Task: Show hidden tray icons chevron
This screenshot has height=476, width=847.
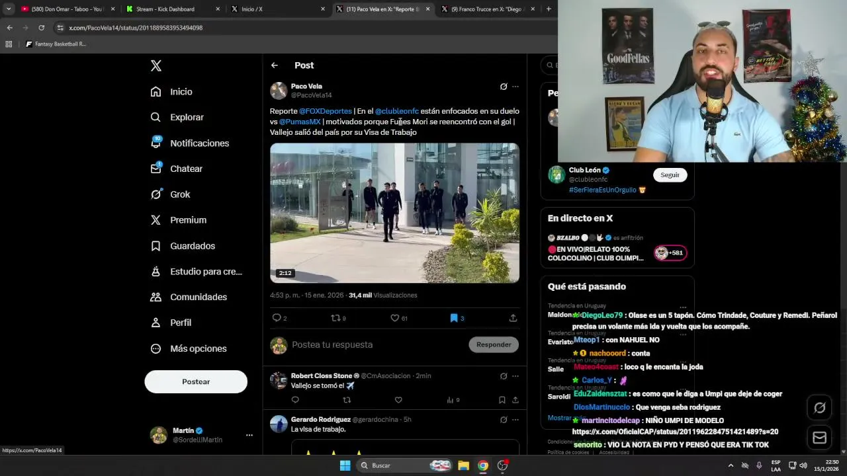Action: pyautogui.click(x=731, y=465)
